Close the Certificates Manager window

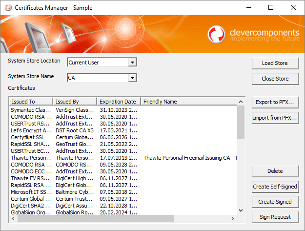293,8
